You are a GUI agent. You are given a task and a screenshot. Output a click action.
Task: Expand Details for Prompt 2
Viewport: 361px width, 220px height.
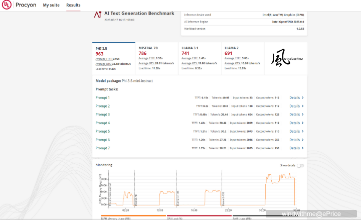click(296, 106)
